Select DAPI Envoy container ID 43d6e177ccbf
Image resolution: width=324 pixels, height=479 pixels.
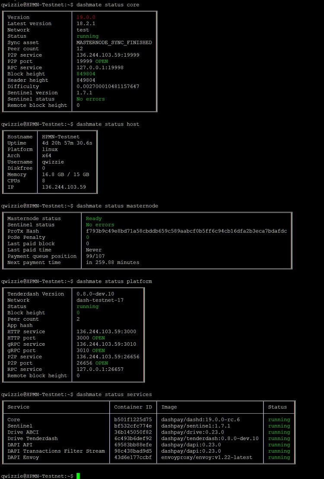click(x=133, y=457)
